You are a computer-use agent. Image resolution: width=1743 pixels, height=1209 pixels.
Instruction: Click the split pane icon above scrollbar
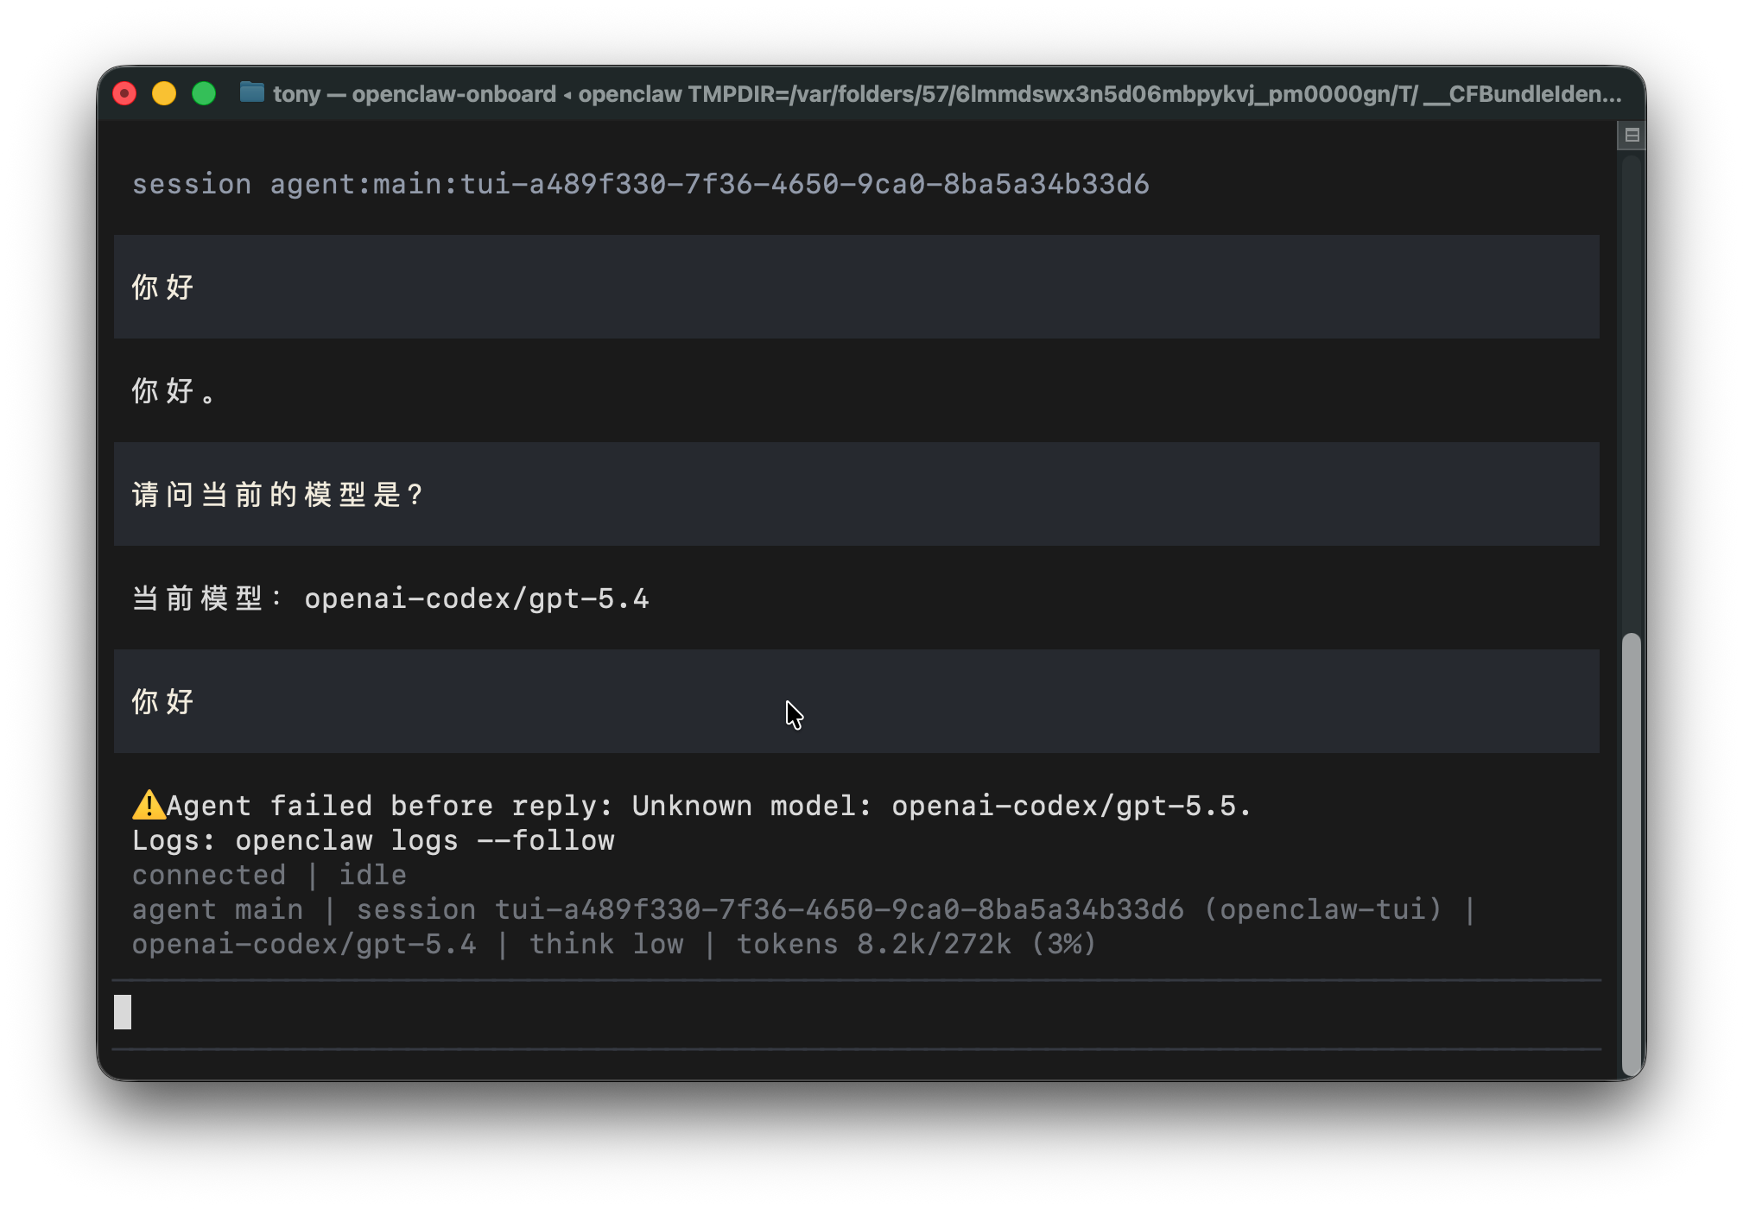click(x=1632, y=135)
